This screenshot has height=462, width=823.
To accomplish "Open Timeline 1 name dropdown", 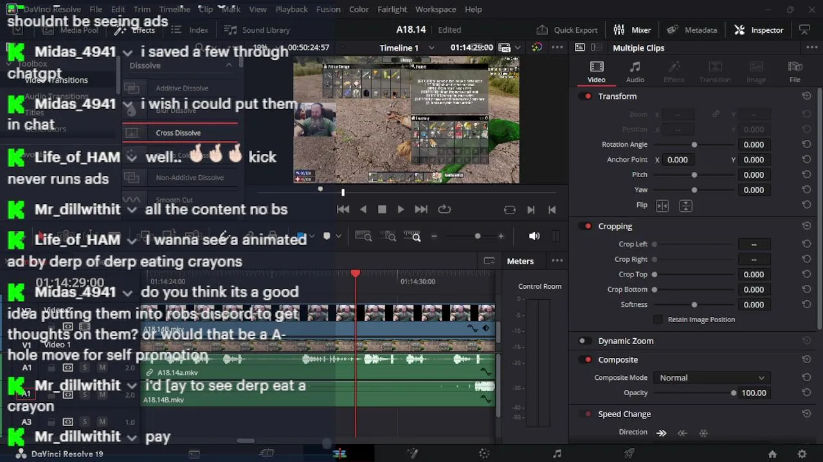I will point(431,47).
